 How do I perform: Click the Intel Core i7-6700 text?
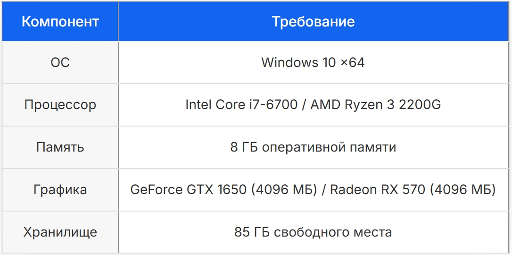tap(241, 105)
